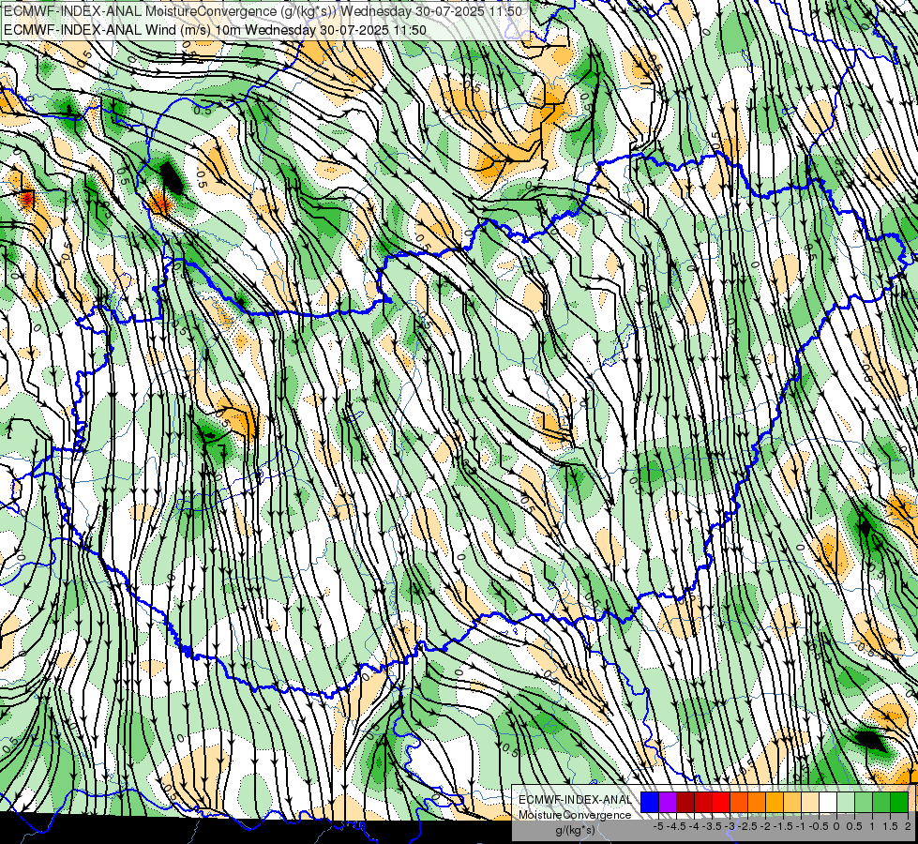Click the ECMWF-INDEX-ANAL label in the legend
Viewport: 918px width, 844px height.
[x=576, y=800]
